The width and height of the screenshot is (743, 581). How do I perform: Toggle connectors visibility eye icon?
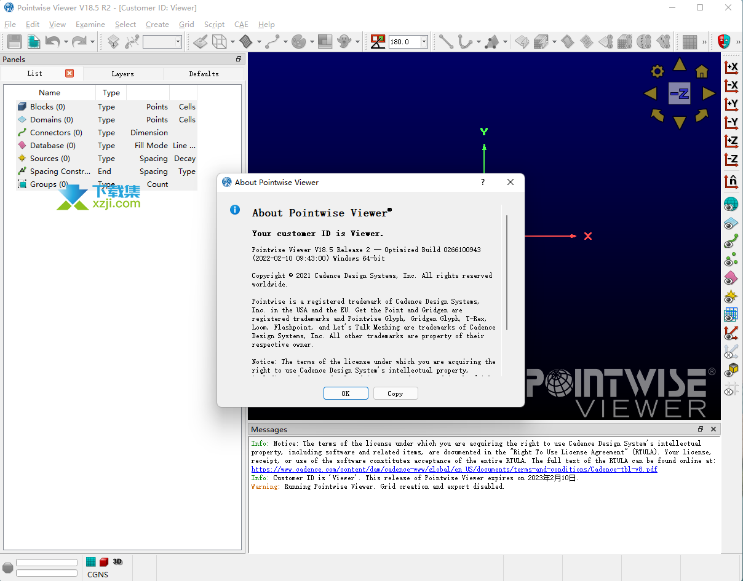tap(731, 241)
